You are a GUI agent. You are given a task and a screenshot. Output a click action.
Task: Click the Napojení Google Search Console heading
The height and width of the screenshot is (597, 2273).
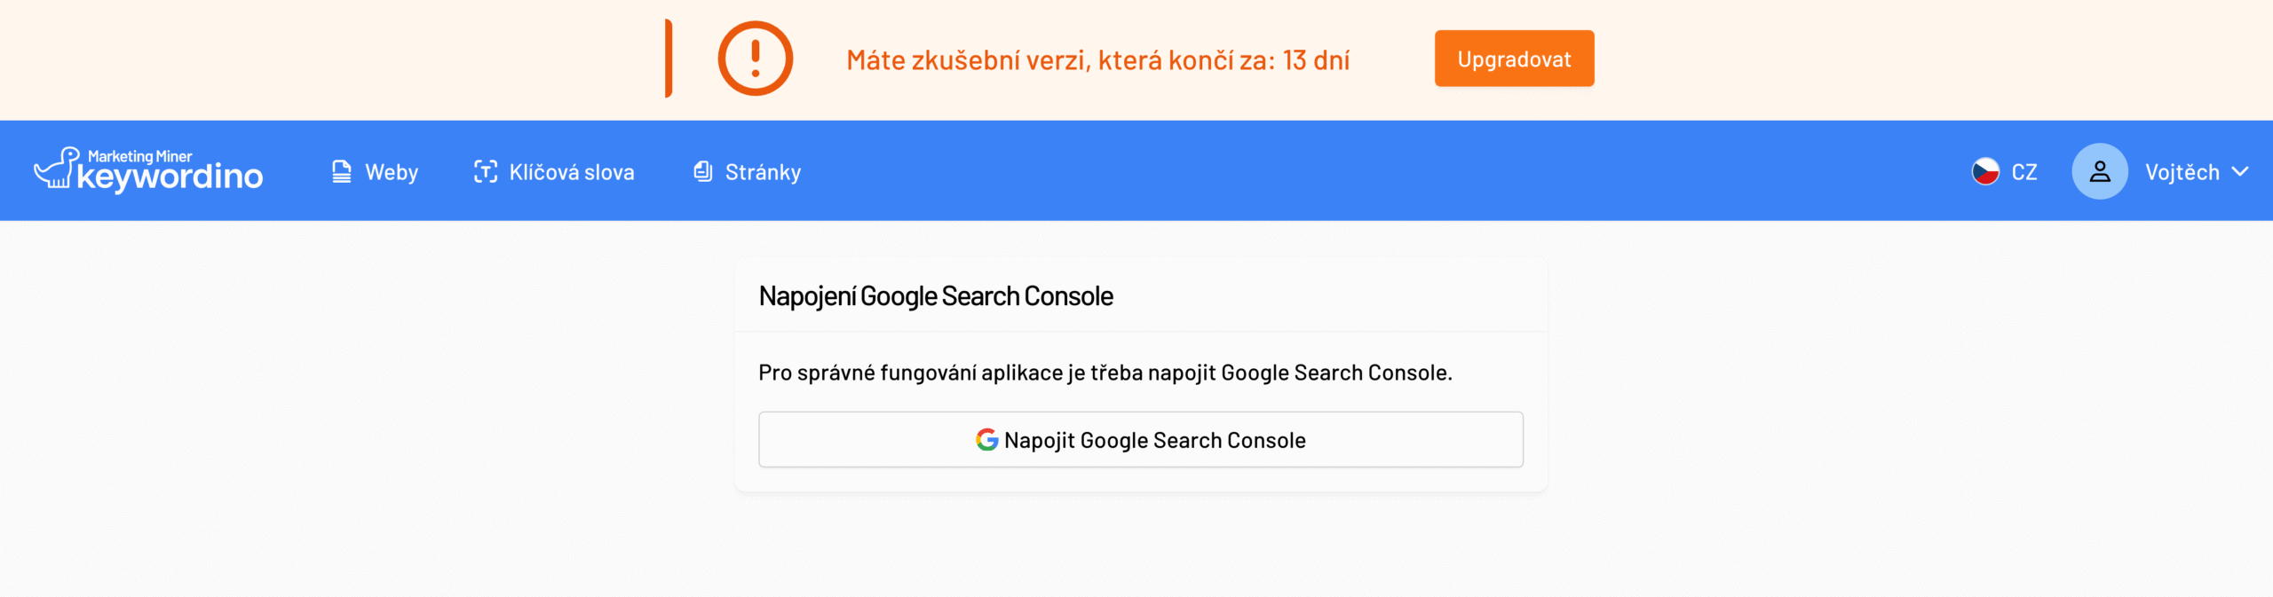(x=936, y=296)
